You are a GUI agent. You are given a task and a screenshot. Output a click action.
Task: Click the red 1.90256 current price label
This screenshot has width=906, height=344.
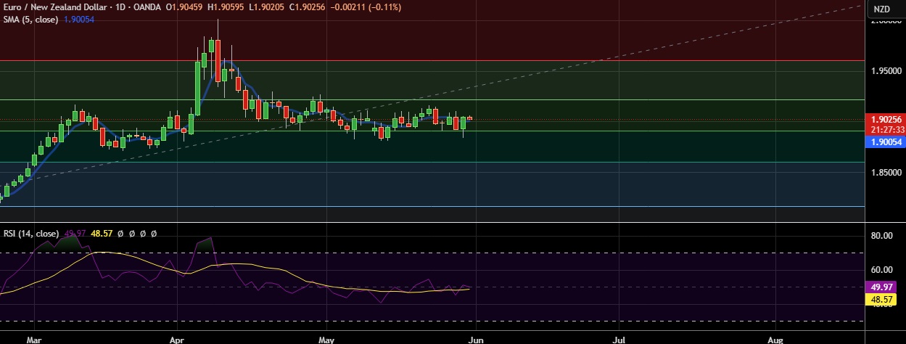(885, 119)
